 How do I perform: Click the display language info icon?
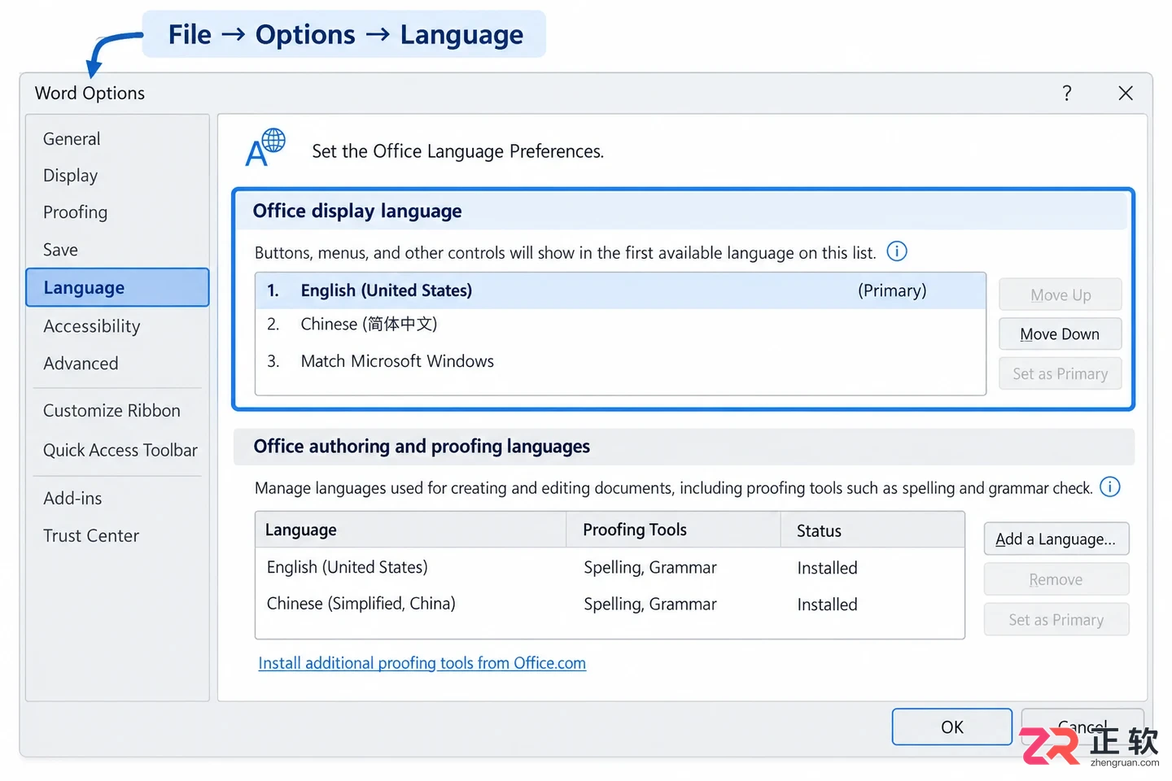tap(896, 251)
